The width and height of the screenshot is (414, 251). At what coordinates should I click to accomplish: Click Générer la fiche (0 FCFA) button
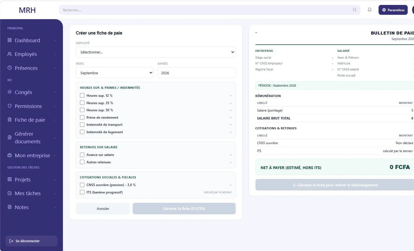184,209
